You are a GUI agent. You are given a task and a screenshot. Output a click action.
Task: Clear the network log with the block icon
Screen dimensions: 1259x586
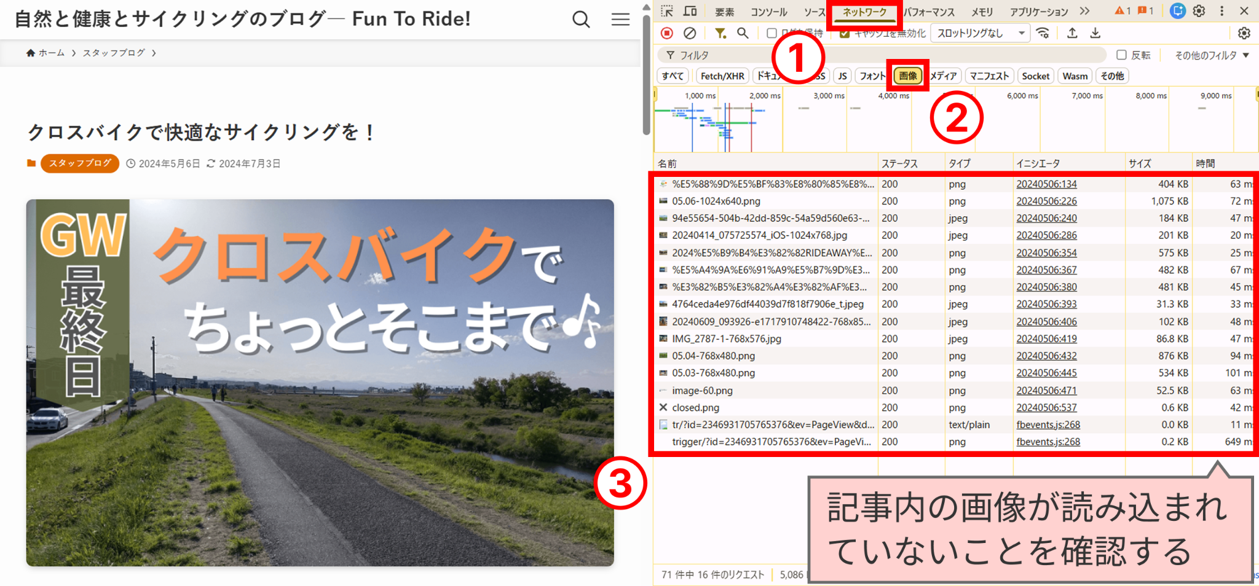click(x=689, y=33)
